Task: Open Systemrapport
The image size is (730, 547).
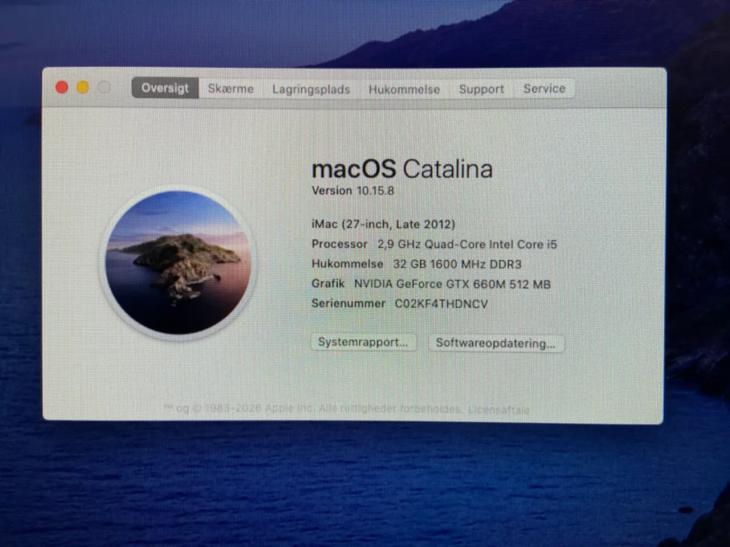Action: coord(363,342)
